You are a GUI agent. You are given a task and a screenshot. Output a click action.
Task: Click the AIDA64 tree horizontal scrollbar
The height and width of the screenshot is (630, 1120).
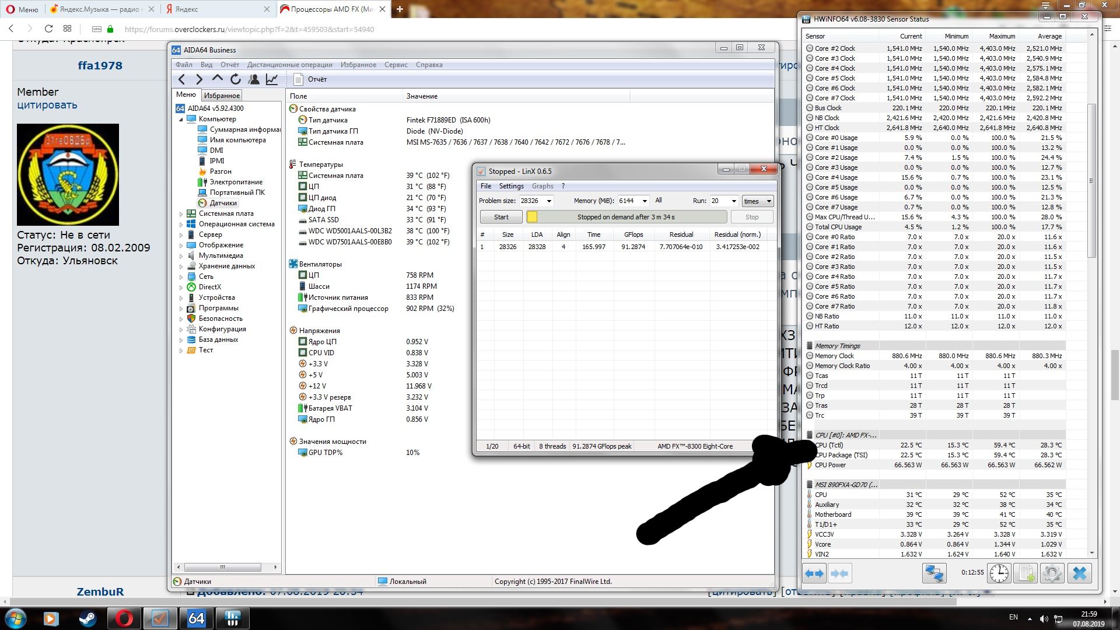point(222,567)
